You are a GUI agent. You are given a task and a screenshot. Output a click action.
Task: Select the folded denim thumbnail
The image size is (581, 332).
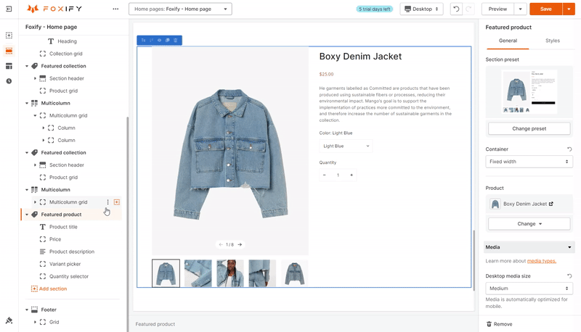coord(198,273)
